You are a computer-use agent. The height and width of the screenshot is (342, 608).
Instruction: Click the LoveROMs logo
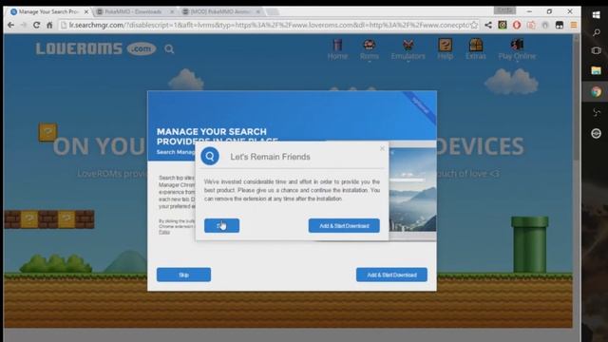click(96, 48)
